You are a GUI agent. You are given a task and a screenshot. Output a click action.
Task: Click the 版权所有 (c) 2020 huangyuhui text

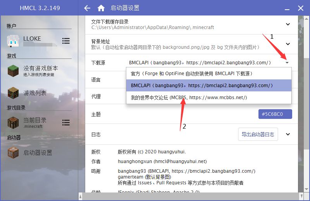tap(152, 152)
